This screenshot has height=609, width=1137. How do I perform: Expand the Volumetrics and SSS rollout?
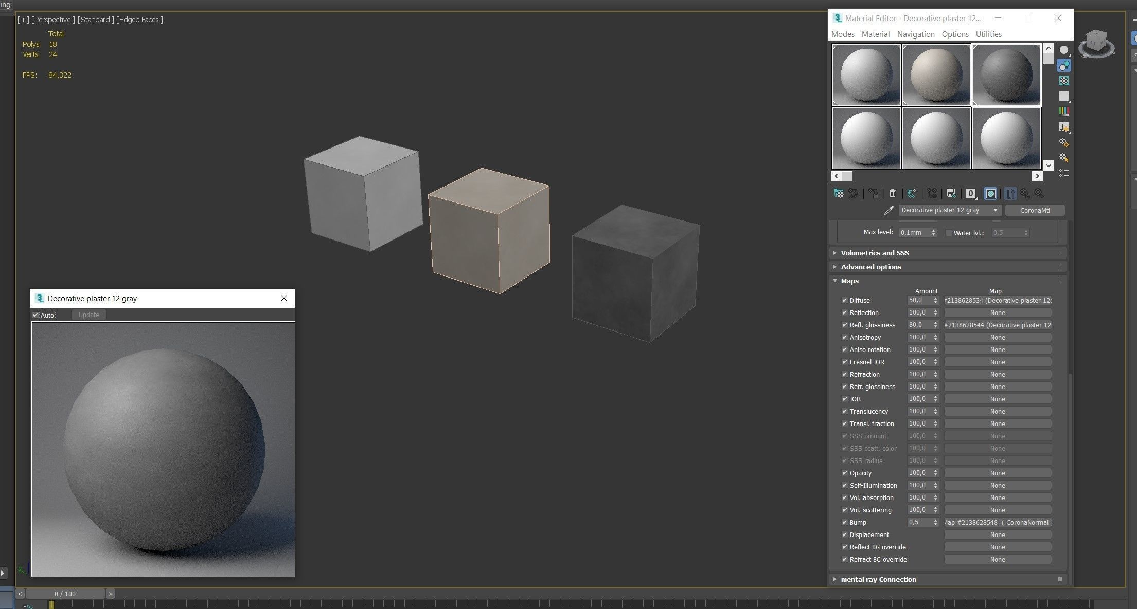point(875,253)
